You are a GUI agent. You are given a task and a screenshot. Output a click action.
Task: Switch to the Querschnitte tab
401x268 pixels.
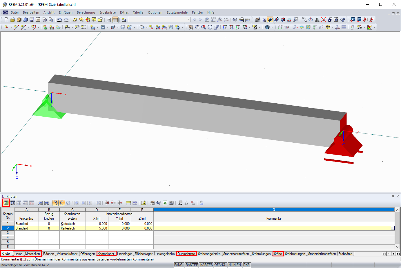point(186,254)
